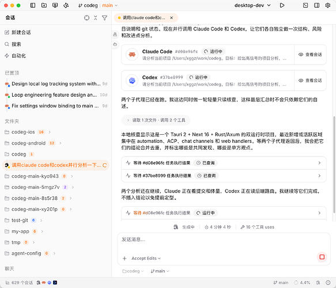Screen dimensions: 336x288
Task: Open the new folder icon in toolbar
Action: coord(44,5)
